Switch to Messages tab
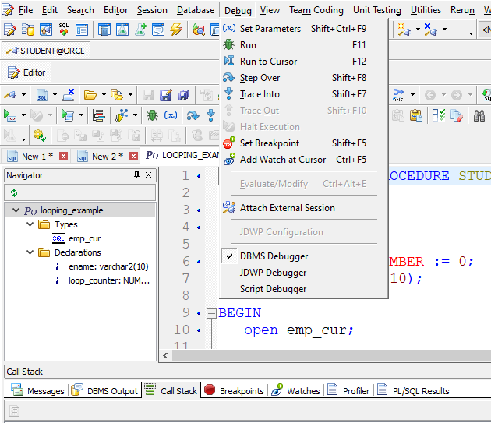 pyautogui.click(x=37, y=390)
